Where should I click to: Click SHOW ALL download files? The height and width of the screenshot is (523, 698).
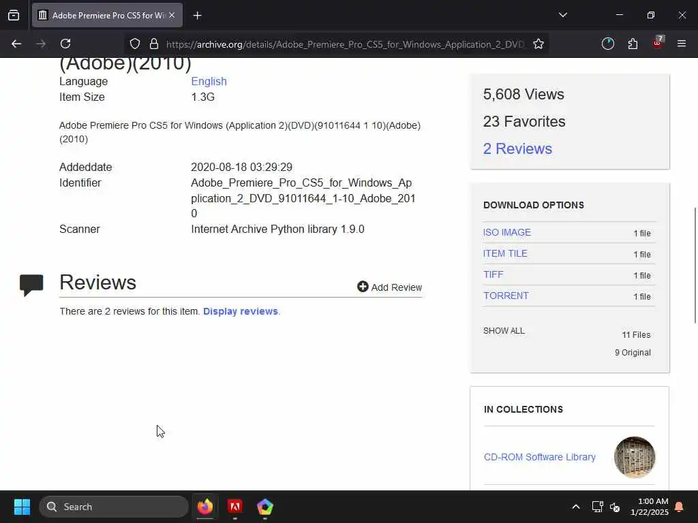(x=504, y=331)
